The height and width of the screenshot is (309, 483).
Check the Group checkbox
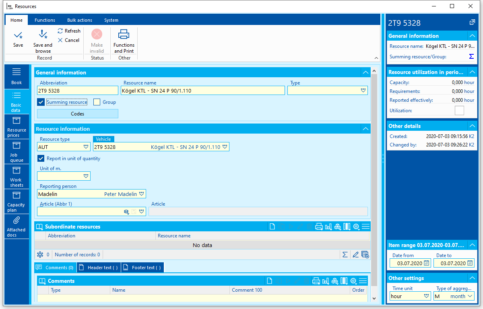point(97,102)
